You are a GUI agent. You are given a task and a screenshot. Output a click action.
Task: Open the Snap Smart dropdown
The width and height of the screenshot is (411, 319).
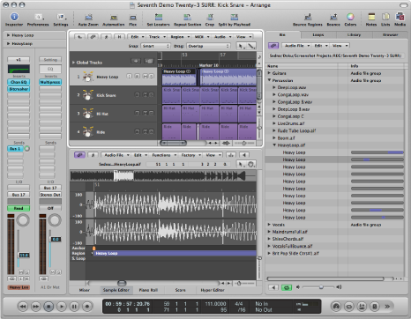point(155,46)
